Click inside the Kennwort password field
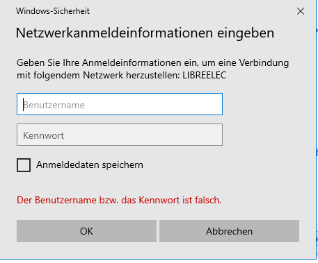This screenshot has width=318, height=263. pyautogui.click(x=120, y=135)
